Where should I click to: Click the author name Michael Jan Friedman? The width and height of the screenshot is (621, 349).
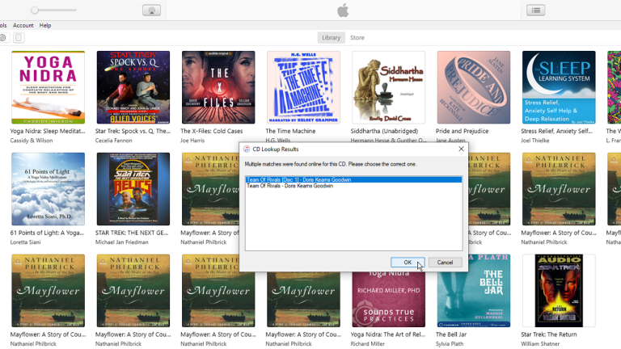click(x=121, y=242)
